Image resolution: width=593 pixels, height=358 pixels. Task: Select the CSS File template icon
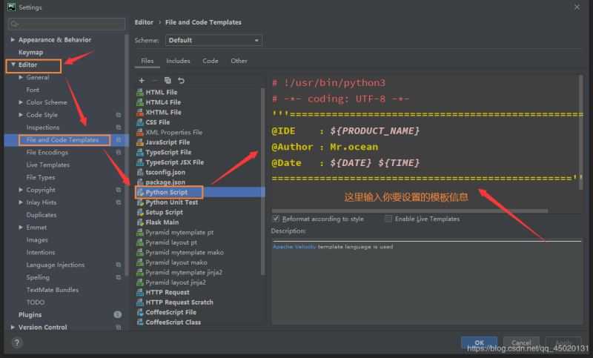(x=140, y=122)
